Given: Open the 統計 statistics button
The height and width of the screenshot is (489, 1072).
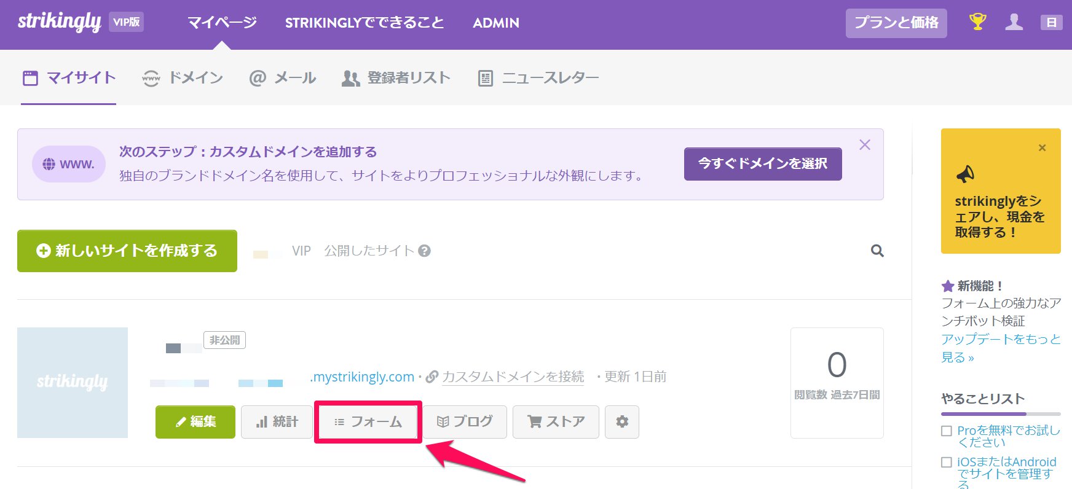Looking at the screenshot, I should click(277, 422).
